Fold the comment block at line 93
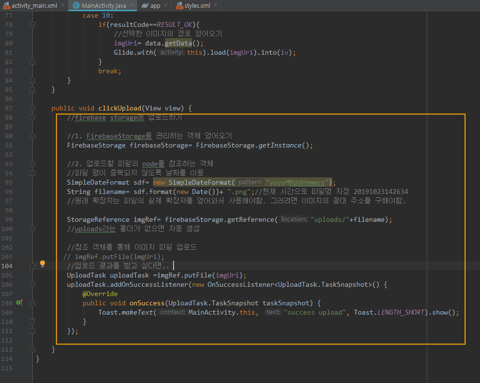 click(x=32, y=164)
